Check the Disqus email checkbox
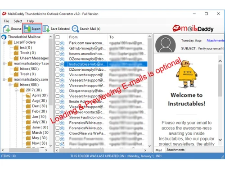Viewport: 225px width, 169px height. pyautogui.click(x=58, y=91)
